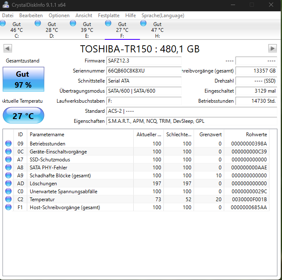Click the status orb for drive E:
The height and width of the screenshot is (280, 282).
tap(73, 23)
